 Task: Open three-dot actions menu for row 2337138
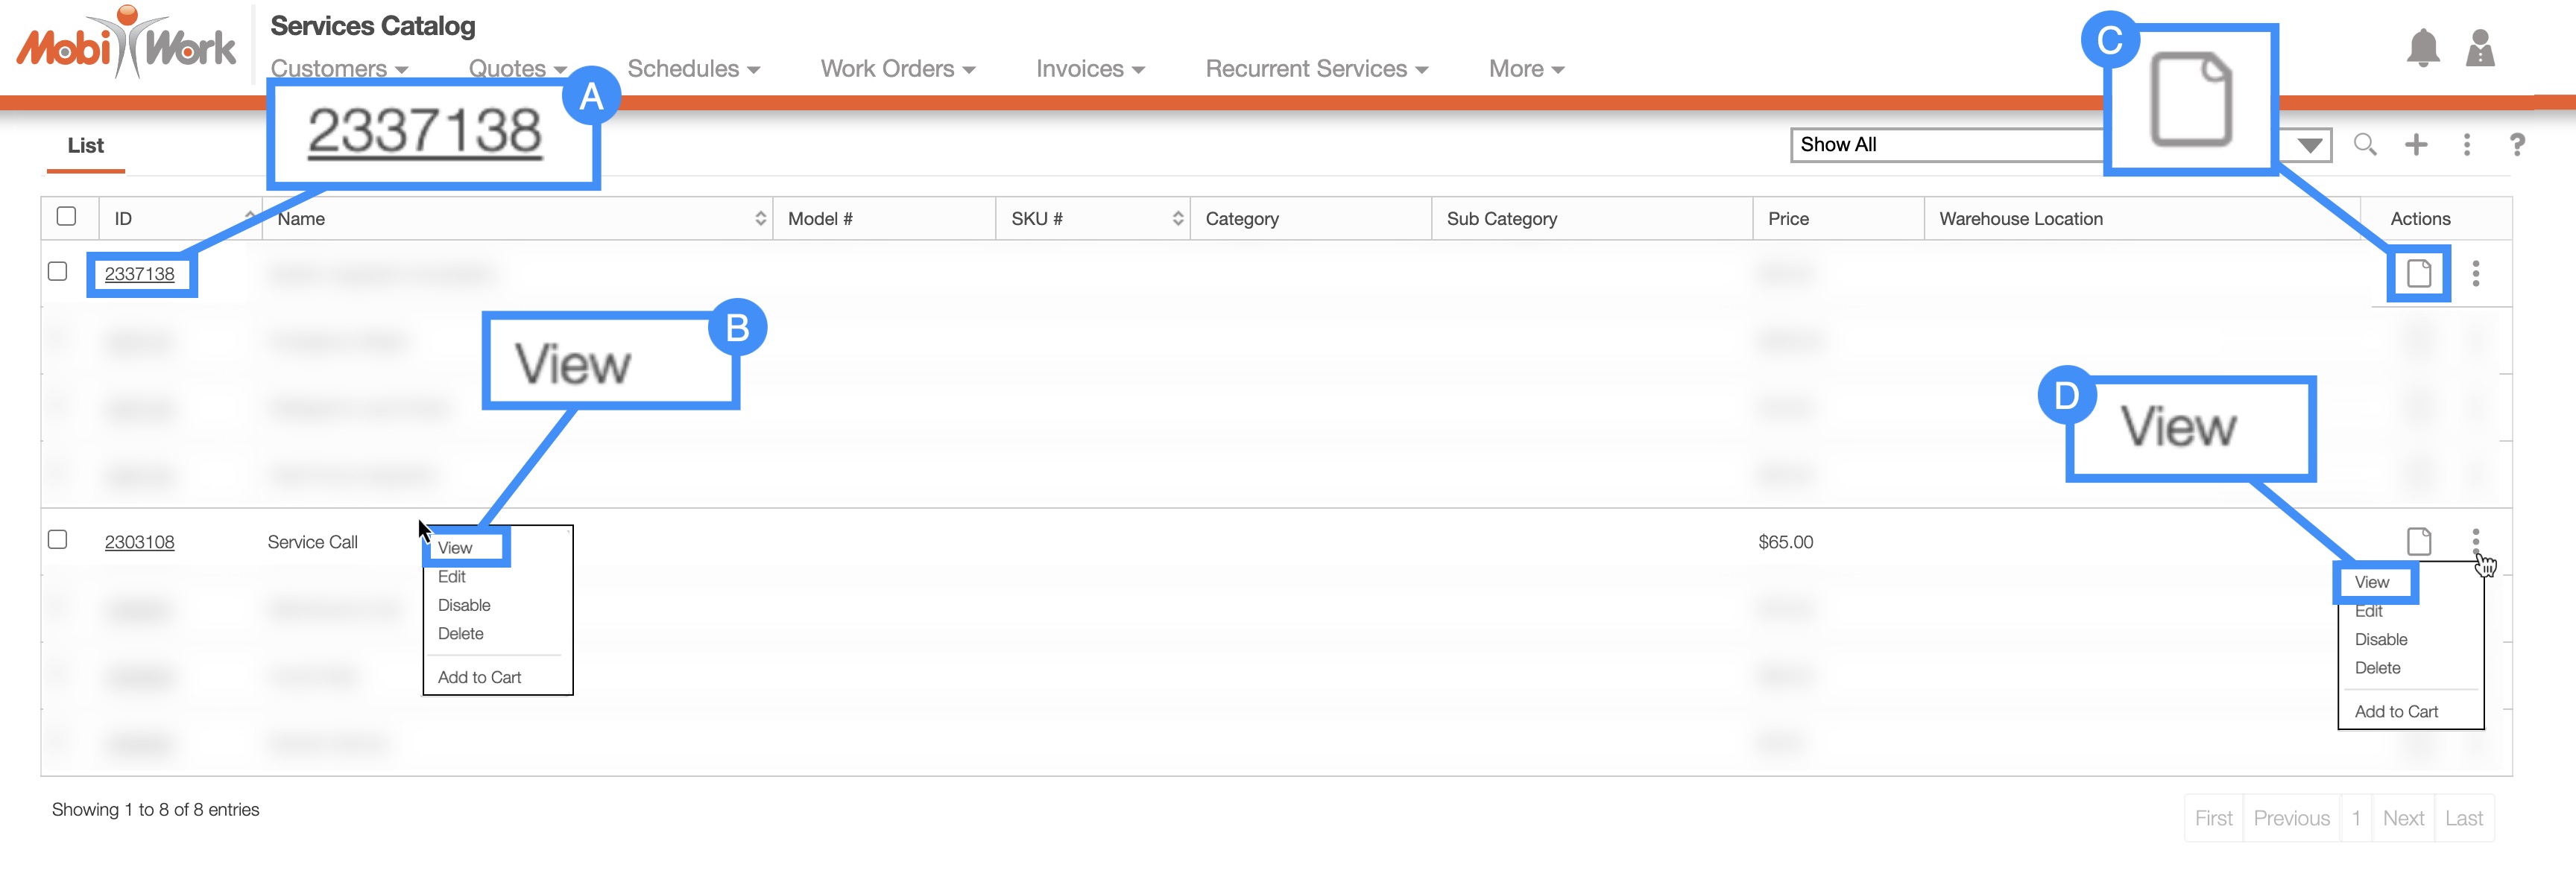pyautogui.click(x=2476, y=273)
